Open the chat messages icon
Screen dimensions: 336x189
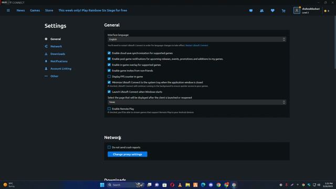[x=251, y=10]
